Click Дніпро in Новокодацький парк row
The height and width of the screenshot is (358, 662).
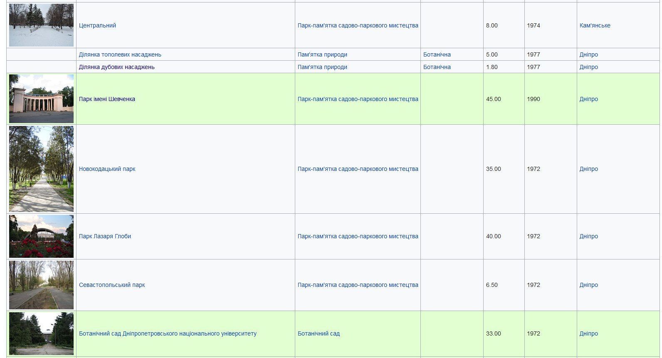(589, 169)
